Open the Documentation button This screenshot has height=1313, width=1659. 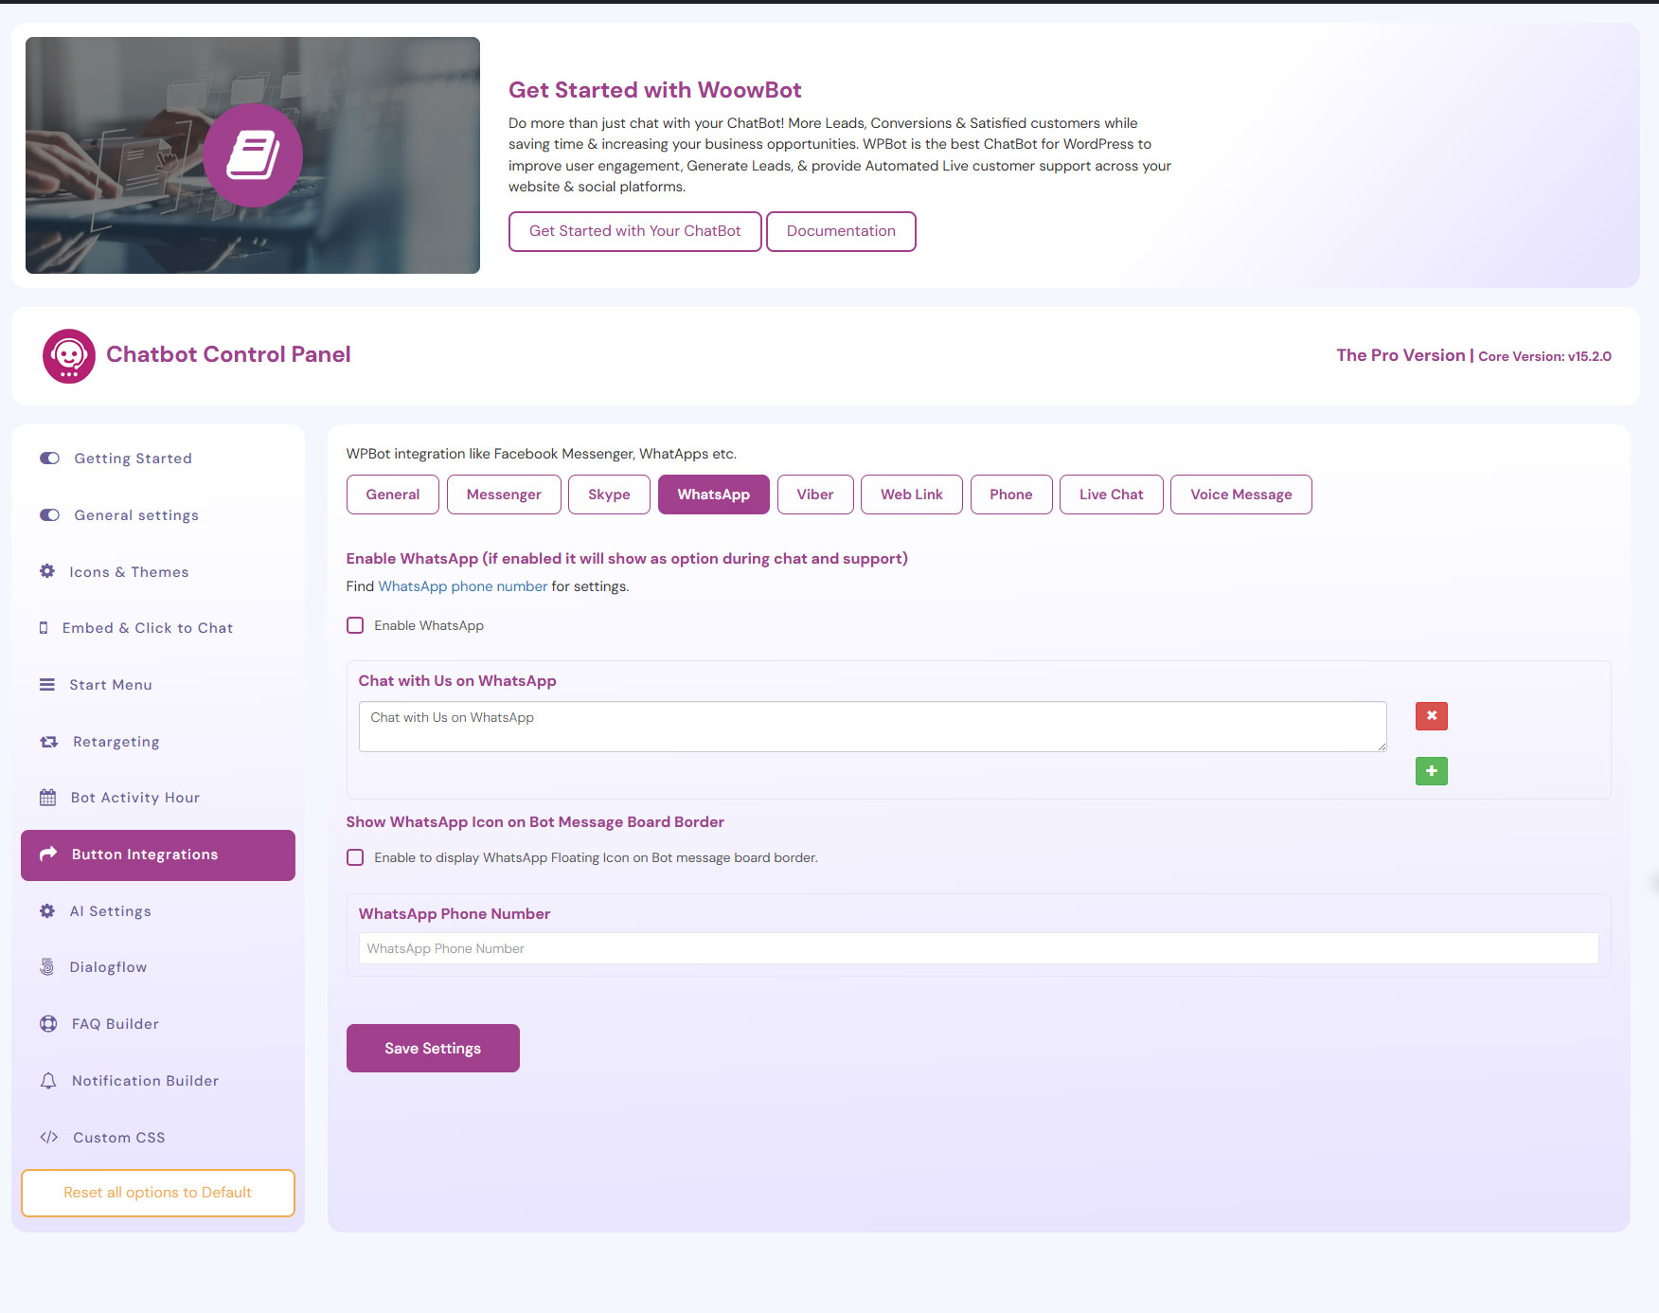coord(841,231)
